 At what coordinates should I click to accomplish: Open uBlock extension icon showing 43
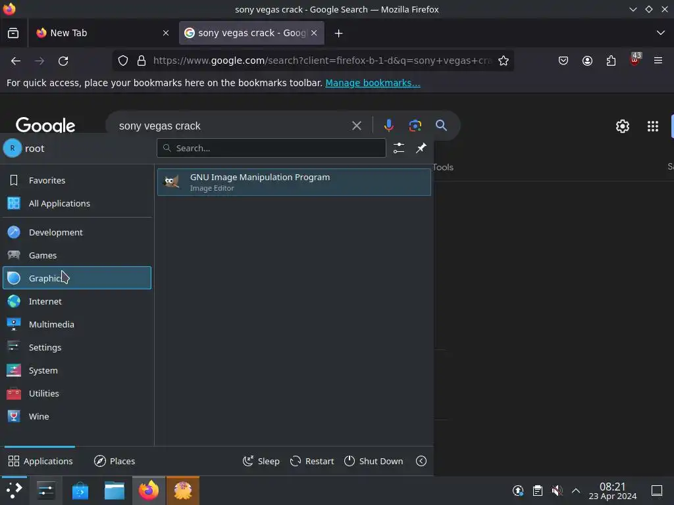[635, 60]
